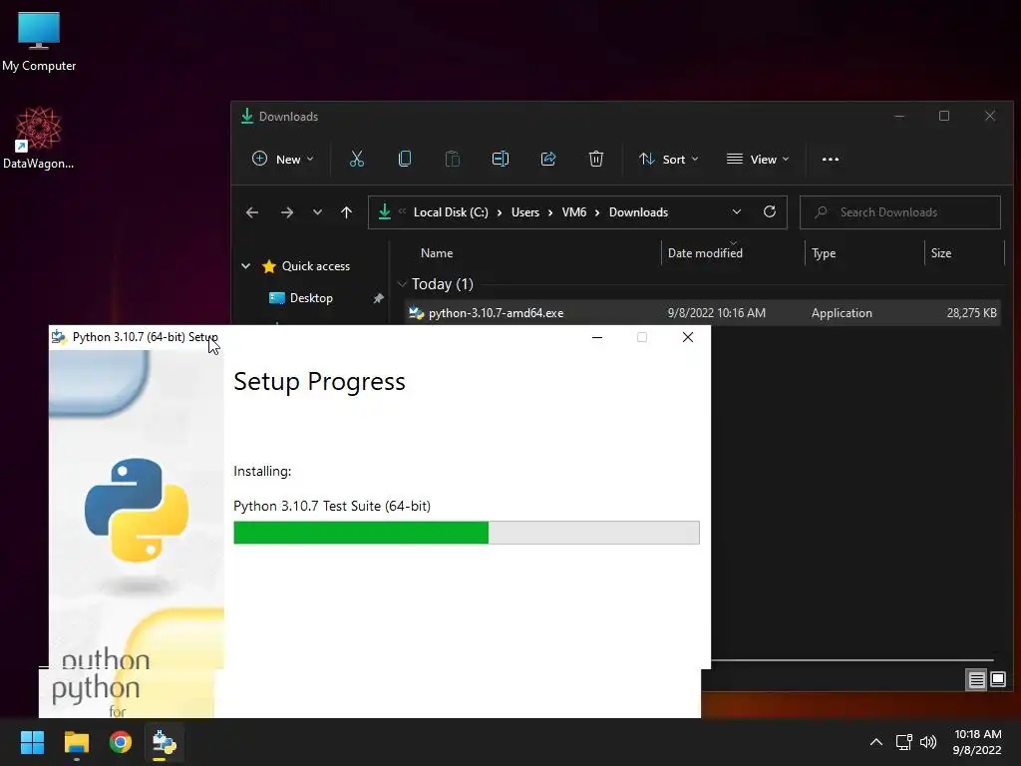Maximize the Downloads window
1021x766 pixels.
[x=944, y=116]
